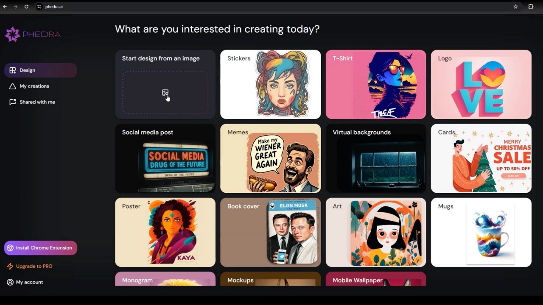The width and height of the screenshot is (543, 305).
Task: Click the image upload icon in dashed box
Action: [165, 93]
